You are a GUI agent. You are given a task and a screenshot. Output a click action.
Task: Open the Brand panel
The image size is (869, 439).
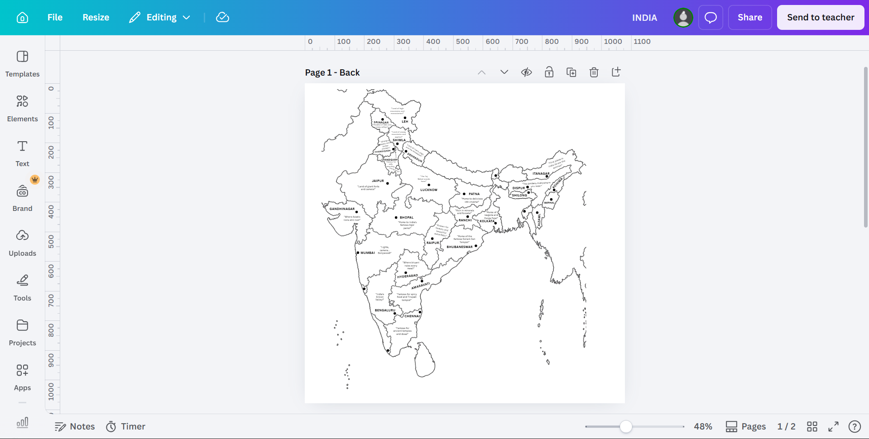point(22,198)
